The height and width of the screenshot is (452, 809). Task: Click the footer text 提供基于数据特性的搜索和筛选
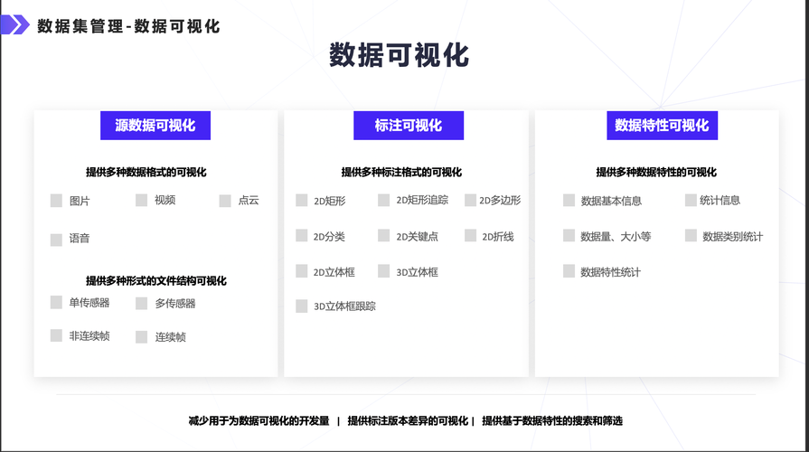coord(552,421)
